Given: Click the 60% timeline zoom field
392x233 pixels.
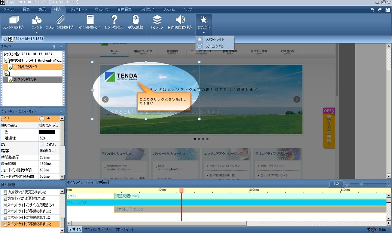Looking at the screenshot, I should pos(337,183).
